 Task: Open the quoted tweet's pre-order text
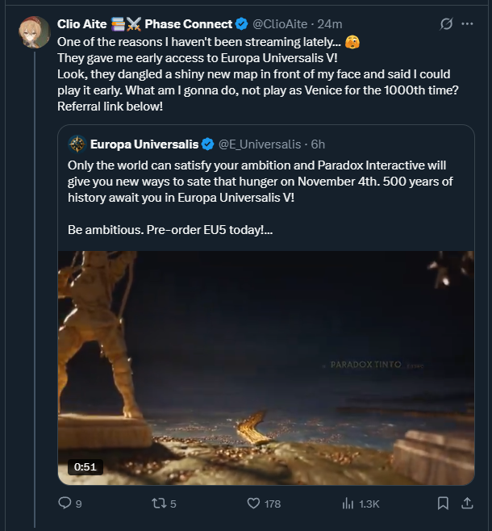point(171,229)
